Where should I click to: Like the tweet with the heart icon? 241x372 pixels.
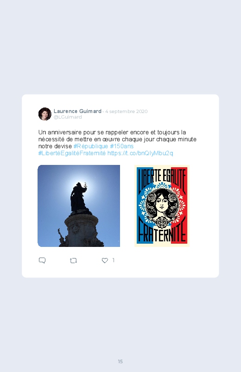(105, 260)
